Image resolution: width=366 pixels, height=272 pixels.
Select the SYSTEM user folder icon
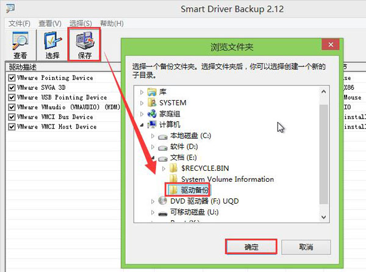pos(152,102)
